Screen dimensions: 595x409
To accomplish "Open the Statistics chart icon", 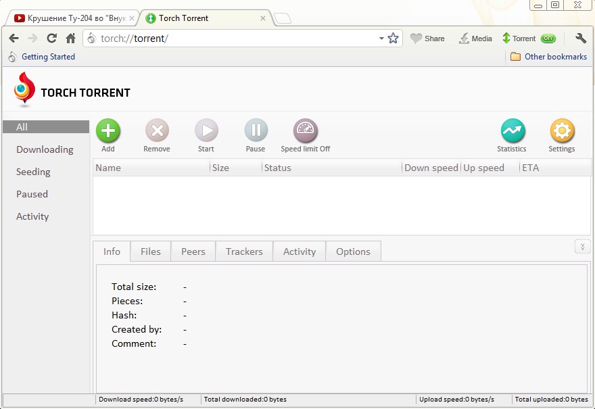I will tap(513, 130).
